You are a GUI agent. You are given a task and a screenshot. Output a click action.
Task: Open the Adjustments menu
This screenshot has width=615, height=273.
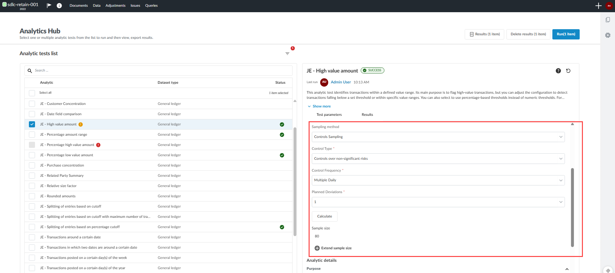click(115, 6)
